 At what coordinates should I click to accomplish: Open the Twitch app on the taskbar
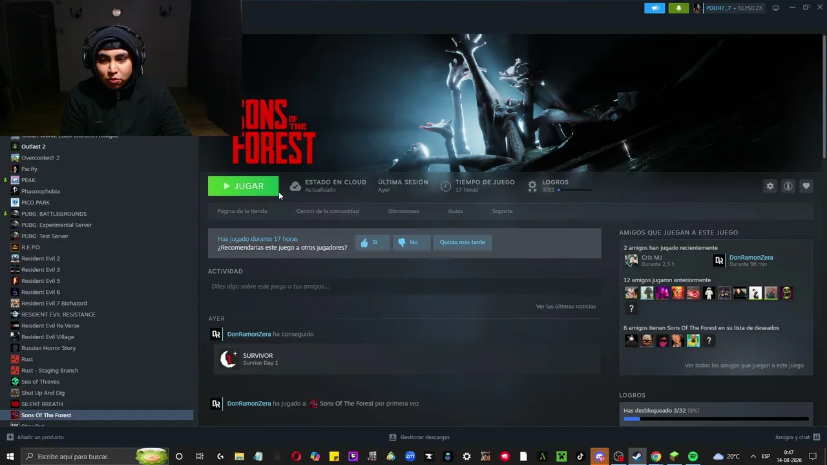tap(353, 457)
